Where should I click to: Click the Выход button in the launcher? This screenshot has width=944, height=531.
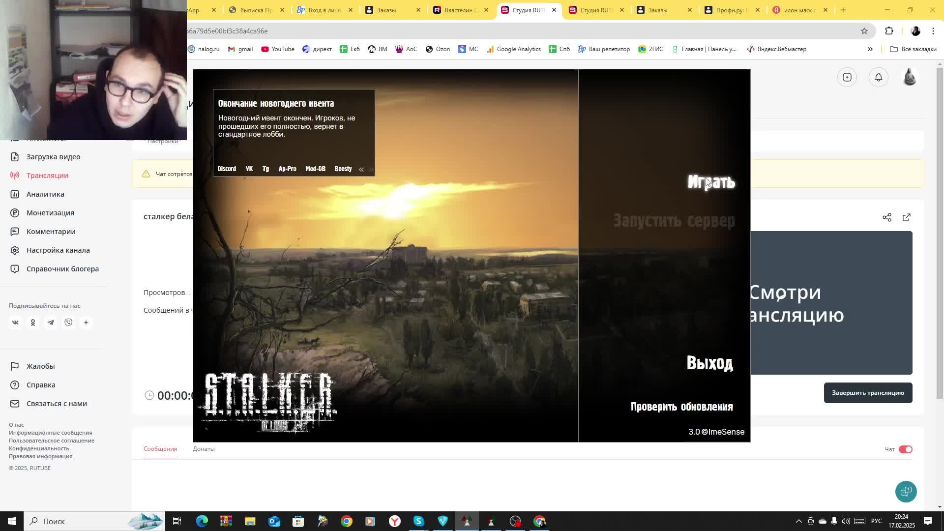(x=709, y=363)
